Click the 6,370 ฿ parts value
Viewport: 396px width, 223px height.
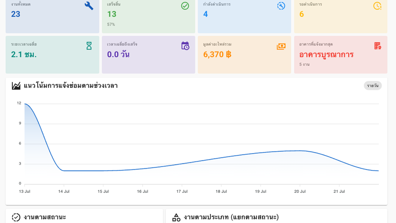pos(217,55)
